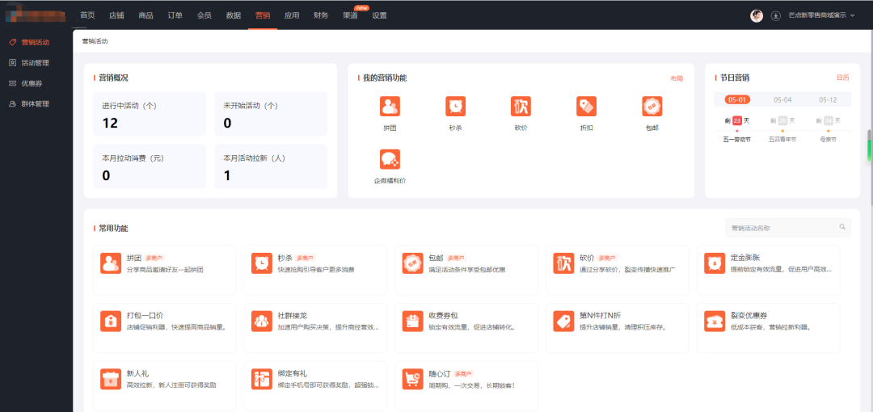Select 活动管理 in the sidebar
Viewport: 873px width, 412px height.
pyautogui.click(x=36, y=63)
